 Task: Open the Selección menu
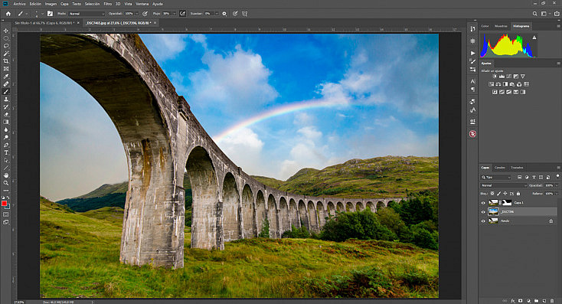coord(92,4)
